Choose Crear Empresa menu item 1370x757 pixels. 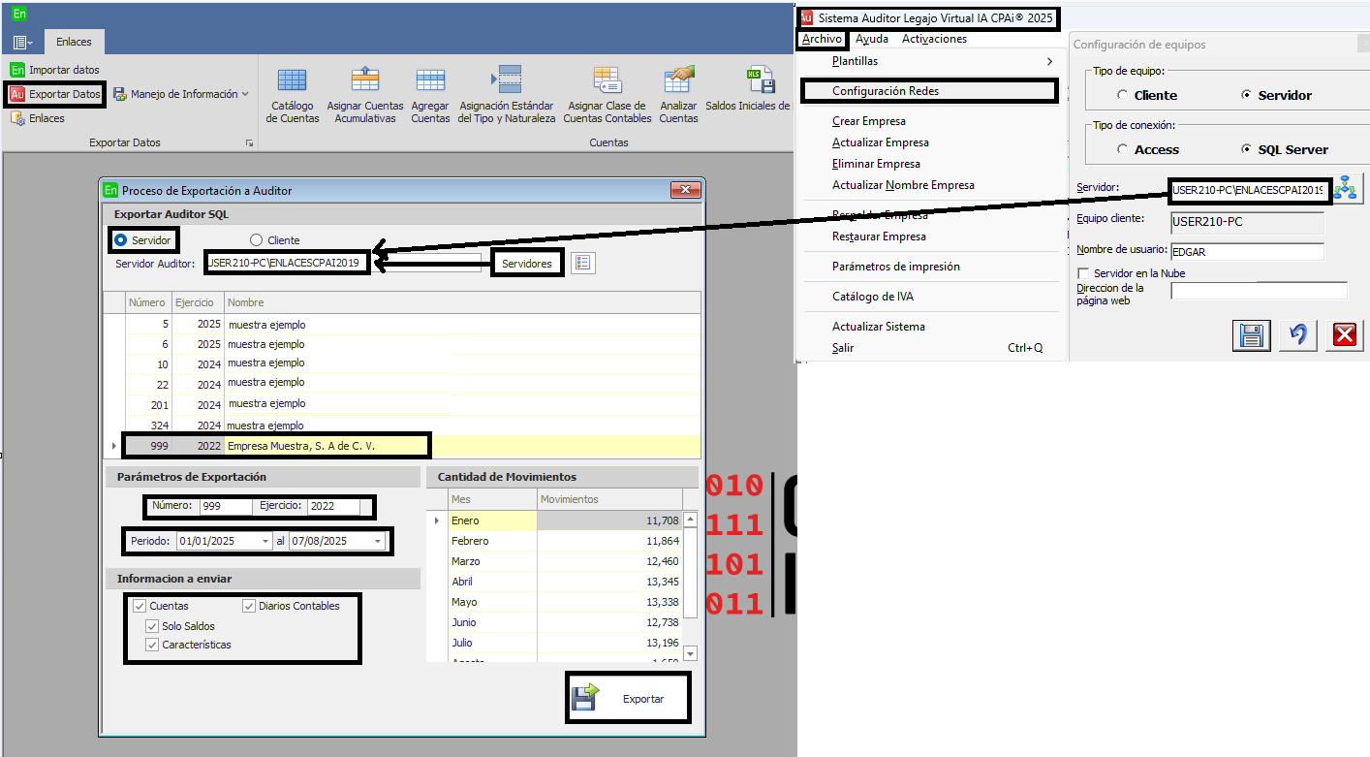pos(869,121)
